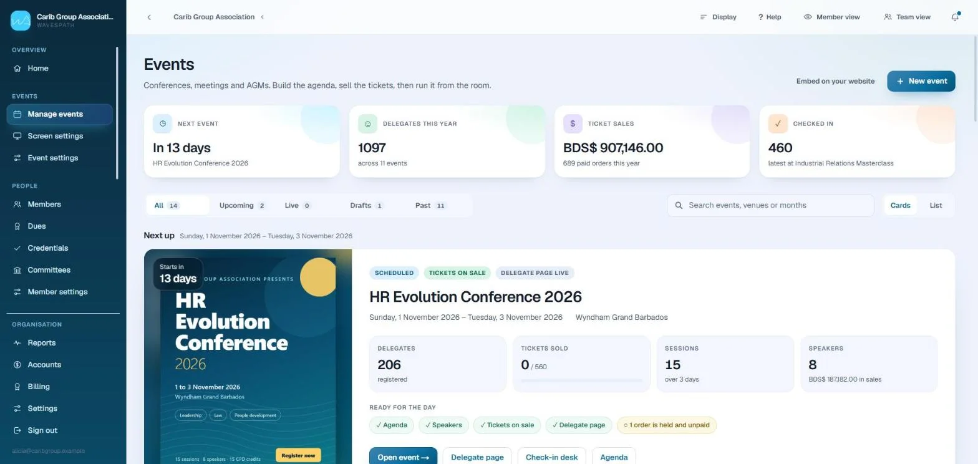Viewport: 978px width, 464px height.
Task: Toggle Member view
Action: tap(831, 17)
